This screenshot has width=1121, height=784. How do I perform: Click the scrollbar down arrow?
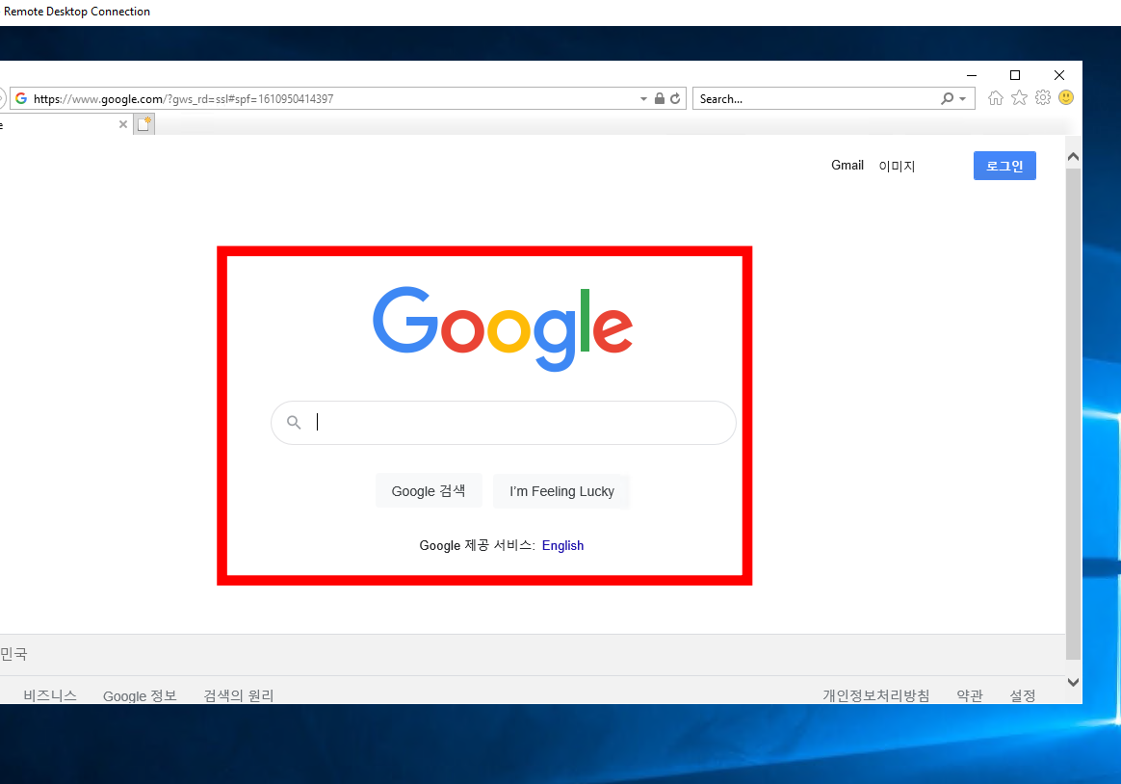coord(1073,683)
